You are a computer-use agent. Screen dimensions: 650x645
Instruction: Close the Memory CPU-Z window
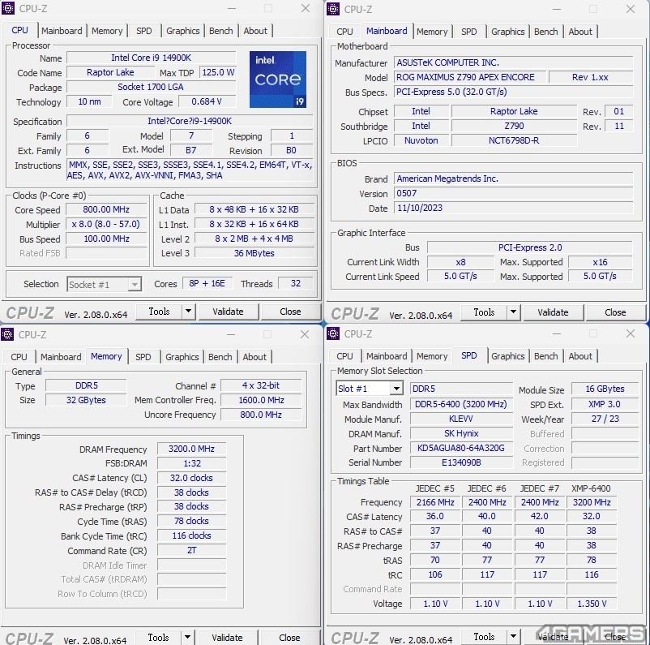pyautogui.click(x=305, y=334)
